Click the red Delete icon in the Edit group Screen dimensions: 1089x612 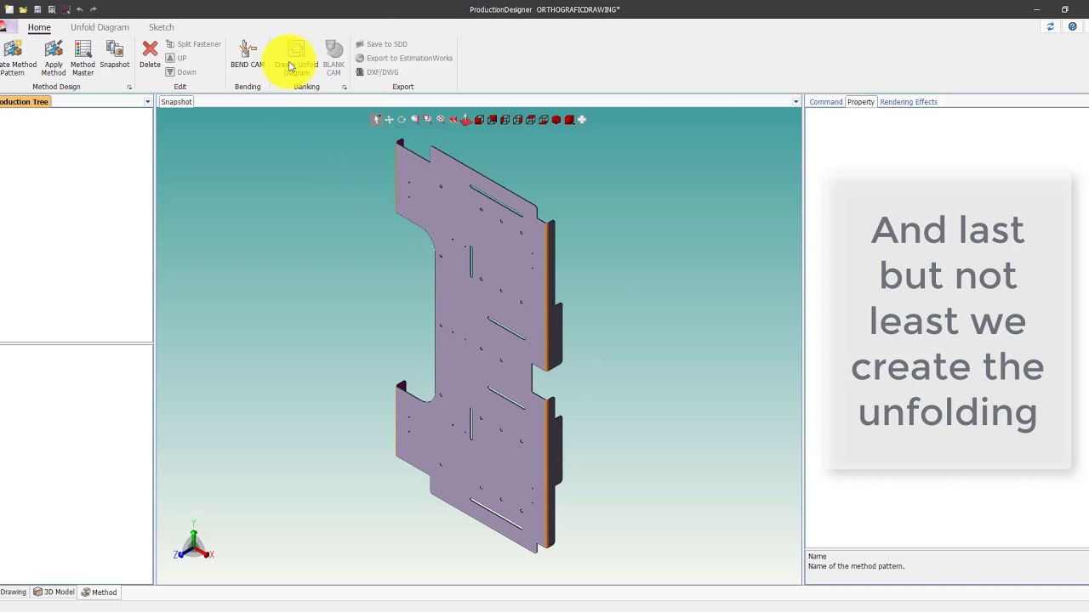coord(150,54)
